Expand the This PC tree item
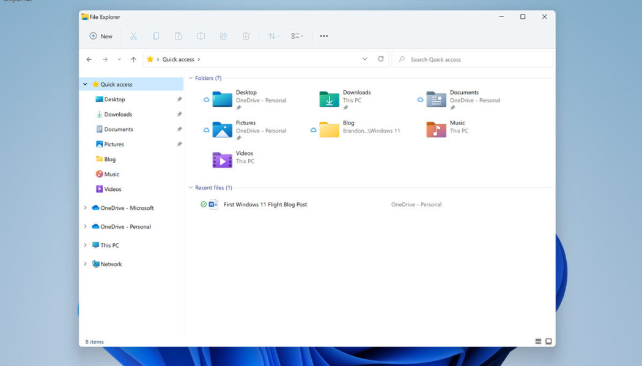This screenshot has height=366, width=642. tap(86, 245)
